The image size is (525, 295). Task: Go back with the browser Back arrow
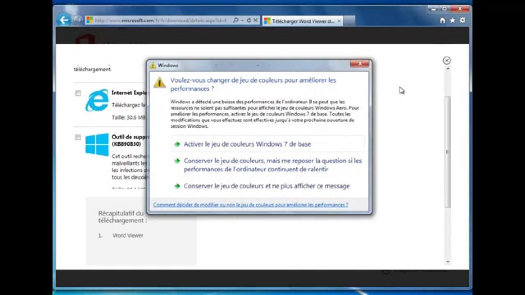click(64, 20)
